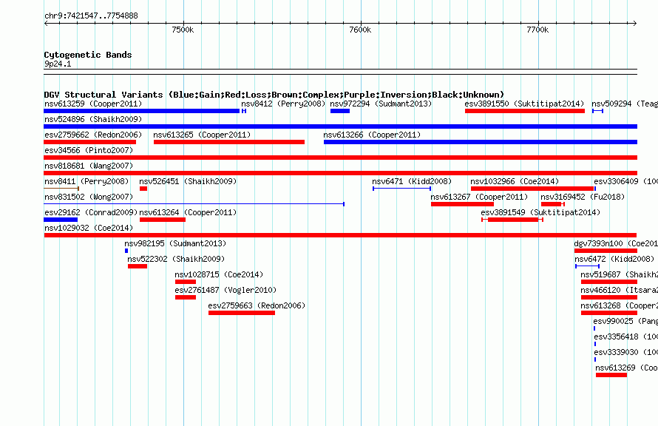Image resolution: width=658 pixels, height=426 pixels.
Task: Select the blue bar under nsv613259
Action: (141, 111)
